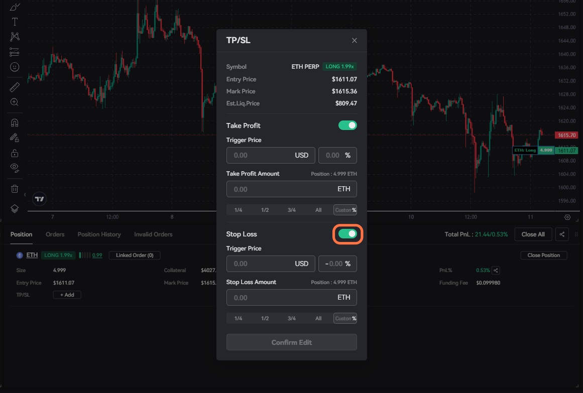Click the 0.99 leverage link
The image size is (583, 393).
coord(97,255)
